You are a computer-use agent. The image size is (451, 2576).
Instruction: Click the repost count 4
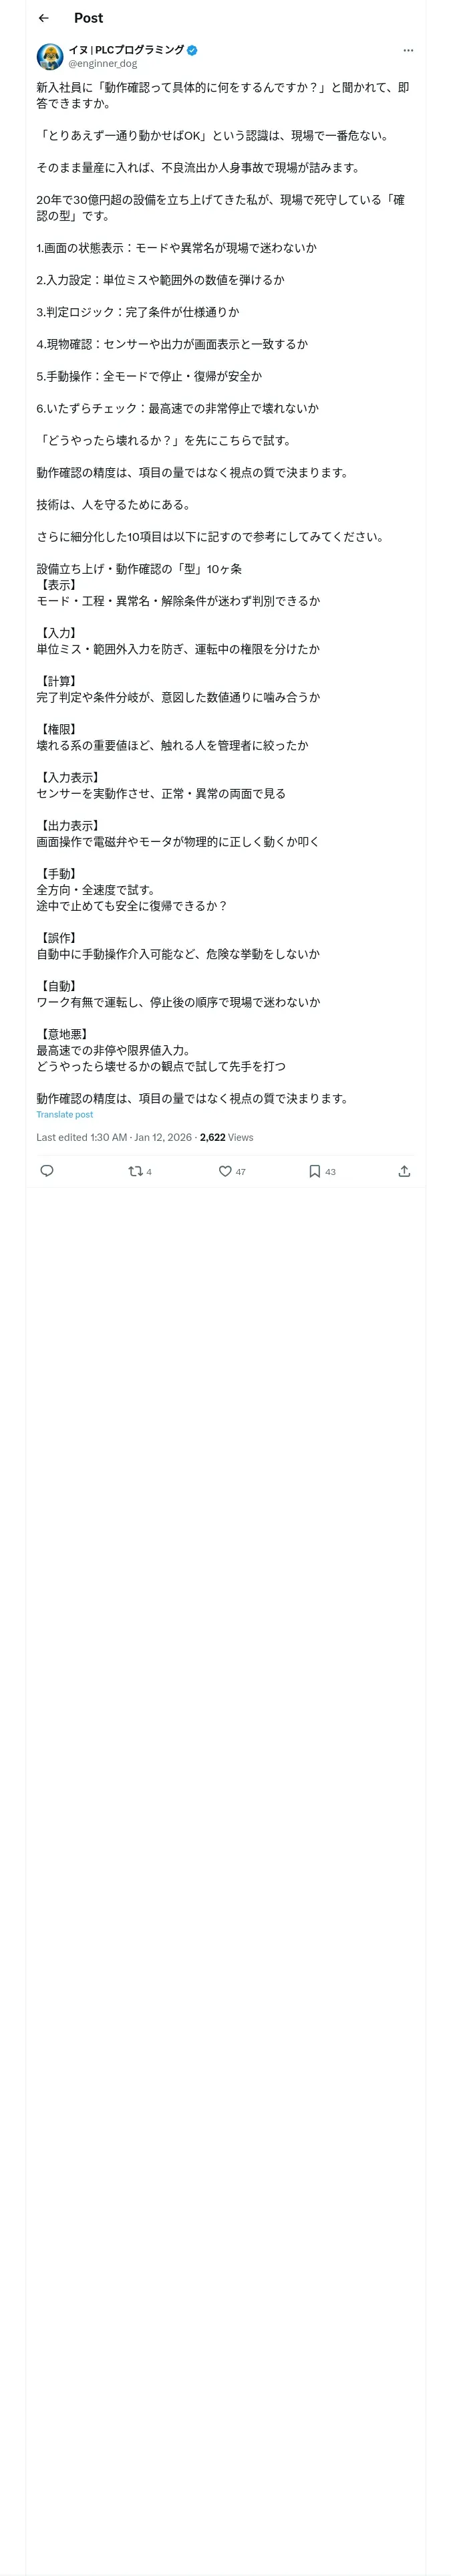point(149,1171)
